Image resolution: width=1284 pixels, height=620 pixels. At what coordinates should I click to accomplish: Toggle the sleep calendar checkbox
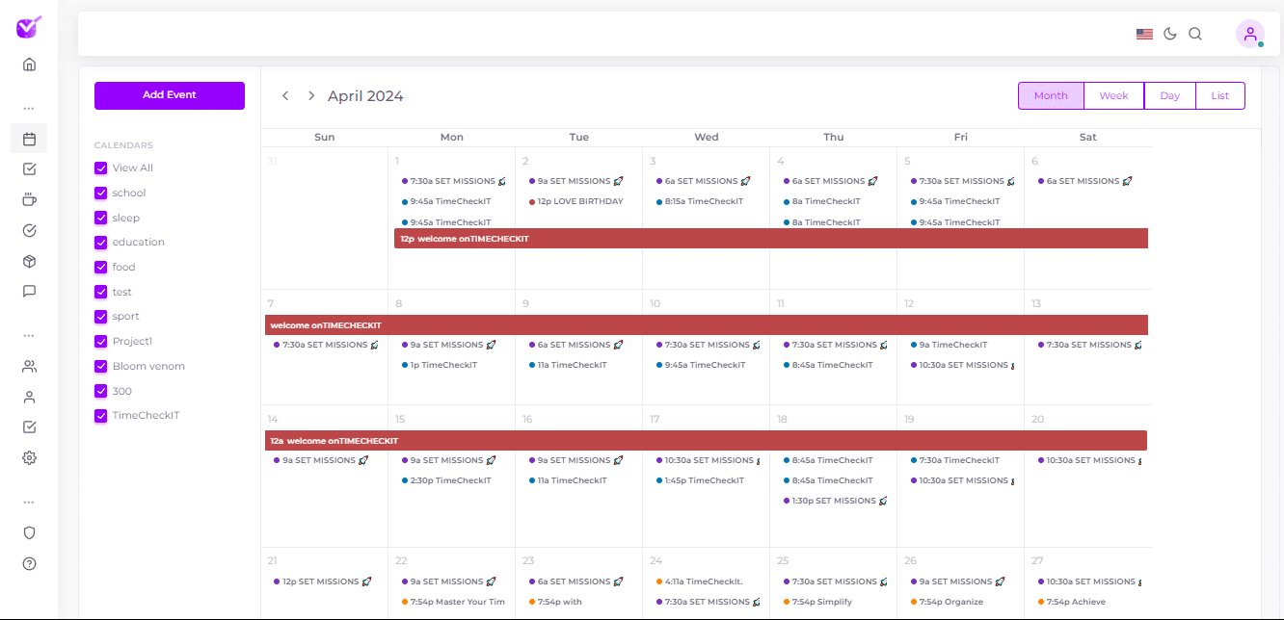pos(101,218)
